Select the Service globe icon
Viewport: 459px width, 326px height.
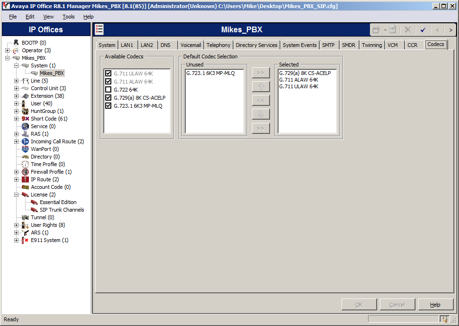[x=26, y=126]
